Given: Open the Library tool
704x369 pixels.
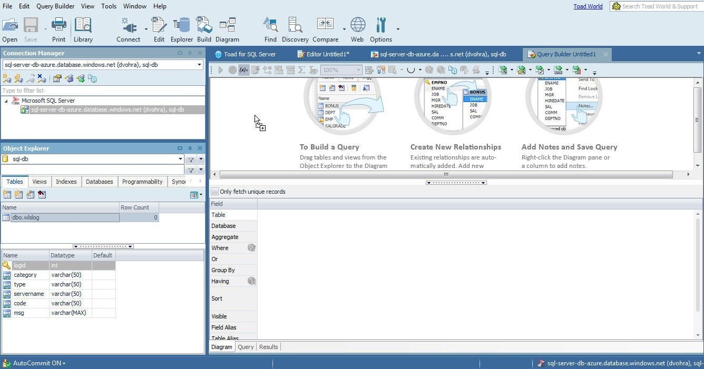Looking at the screenshot, I should (x=83, y=29).
